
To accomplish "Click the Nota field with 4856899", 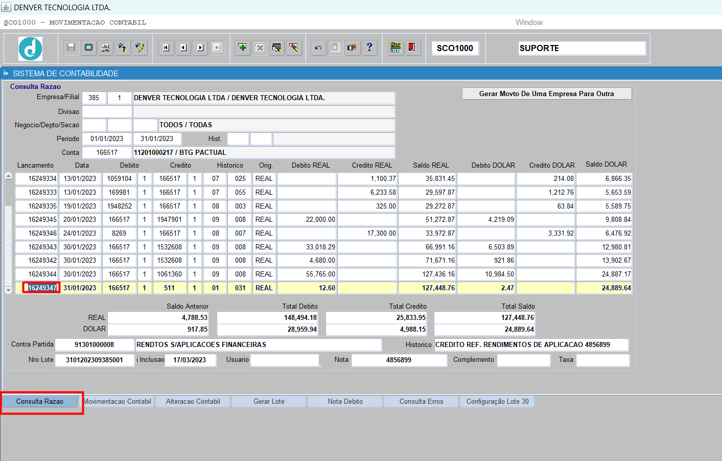I will coord(399,360).
